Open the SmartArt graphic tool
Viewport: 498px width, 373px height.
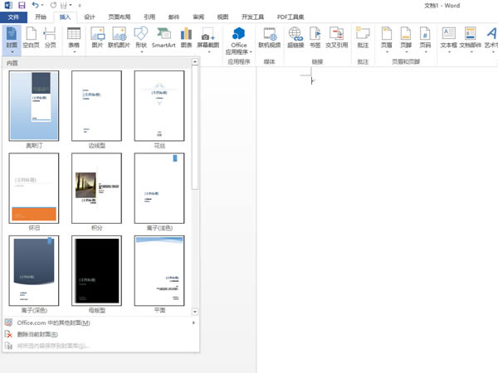coord(163,38)
